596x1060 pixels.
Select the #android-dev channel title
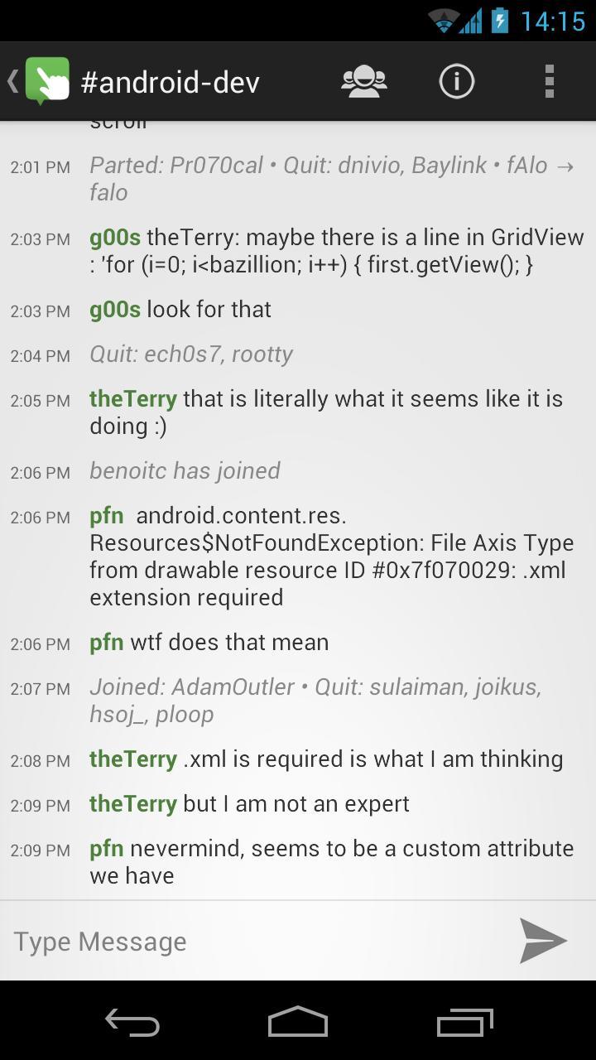(x=171, y=81)
